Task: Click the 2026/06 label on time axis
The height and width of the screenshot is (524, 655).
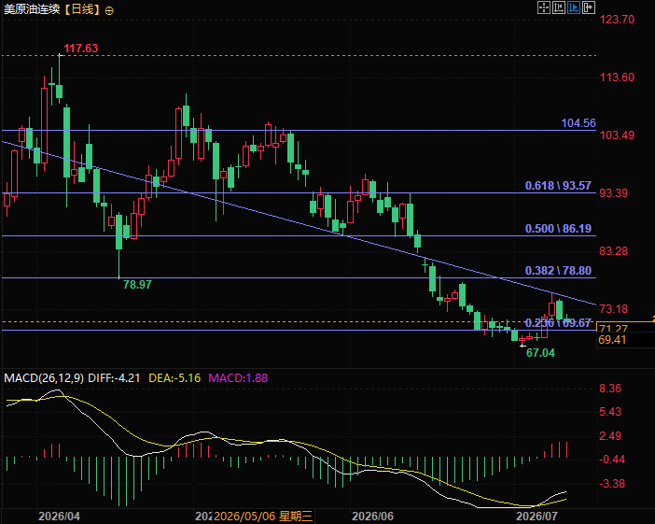Action: click(x=372, y=516)
